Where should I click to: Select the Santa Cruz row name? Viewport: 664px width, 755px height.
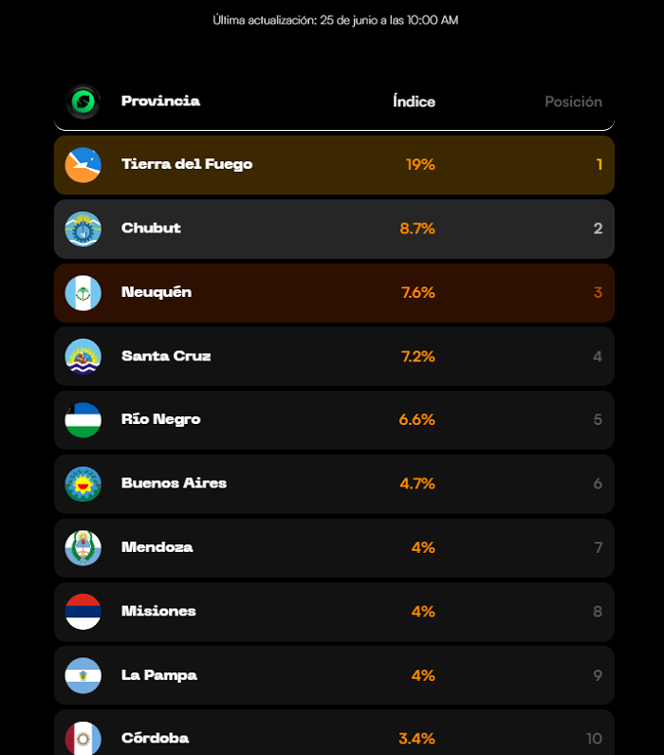166,356
